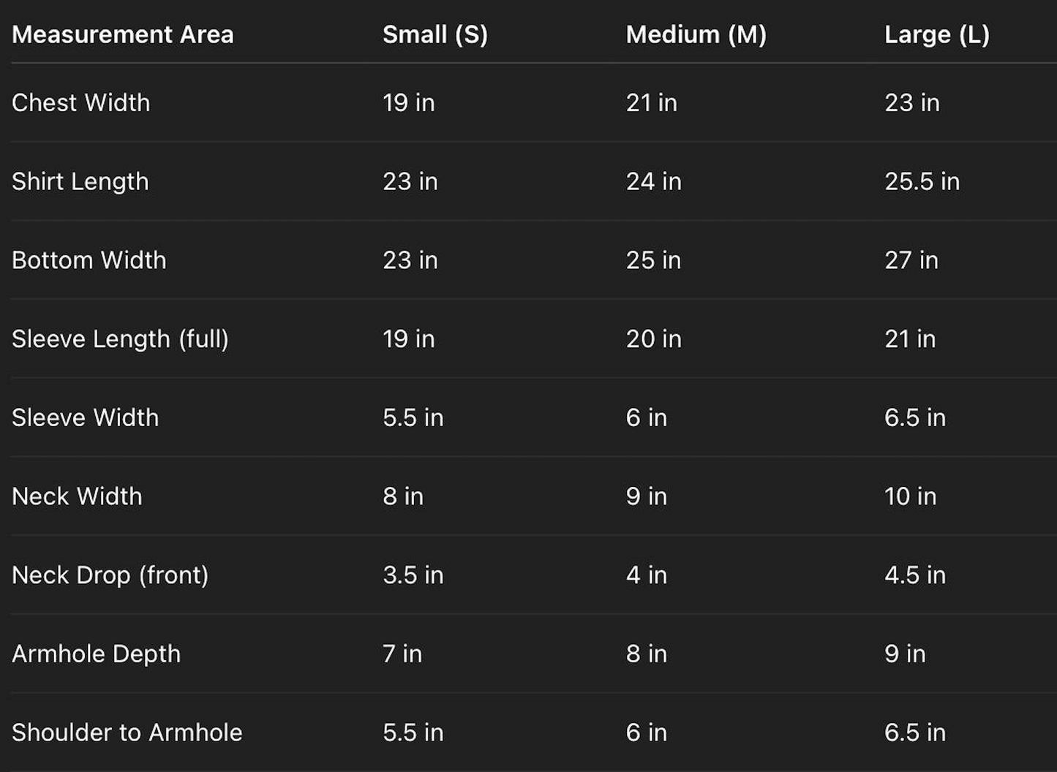Viewport: 1057px width, 772px height.
Task: Click the Bottom Width row label
Action: click(x=89, y=260)
